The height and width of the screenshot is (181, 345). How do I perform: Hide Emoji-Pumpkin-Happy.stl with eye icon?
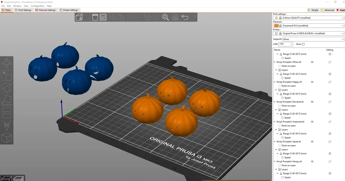pyautogui.click(x=312, y=82)
